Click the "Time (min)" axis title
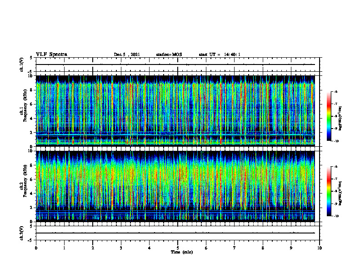Screen dimensions: 360x278 click(x=182, y=252)
